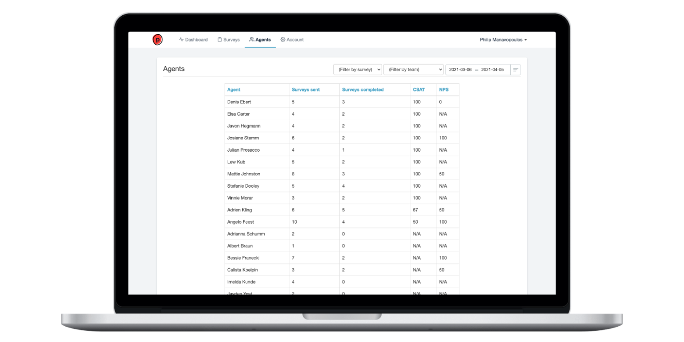Click the date range preset lines icon

point(516,70)
